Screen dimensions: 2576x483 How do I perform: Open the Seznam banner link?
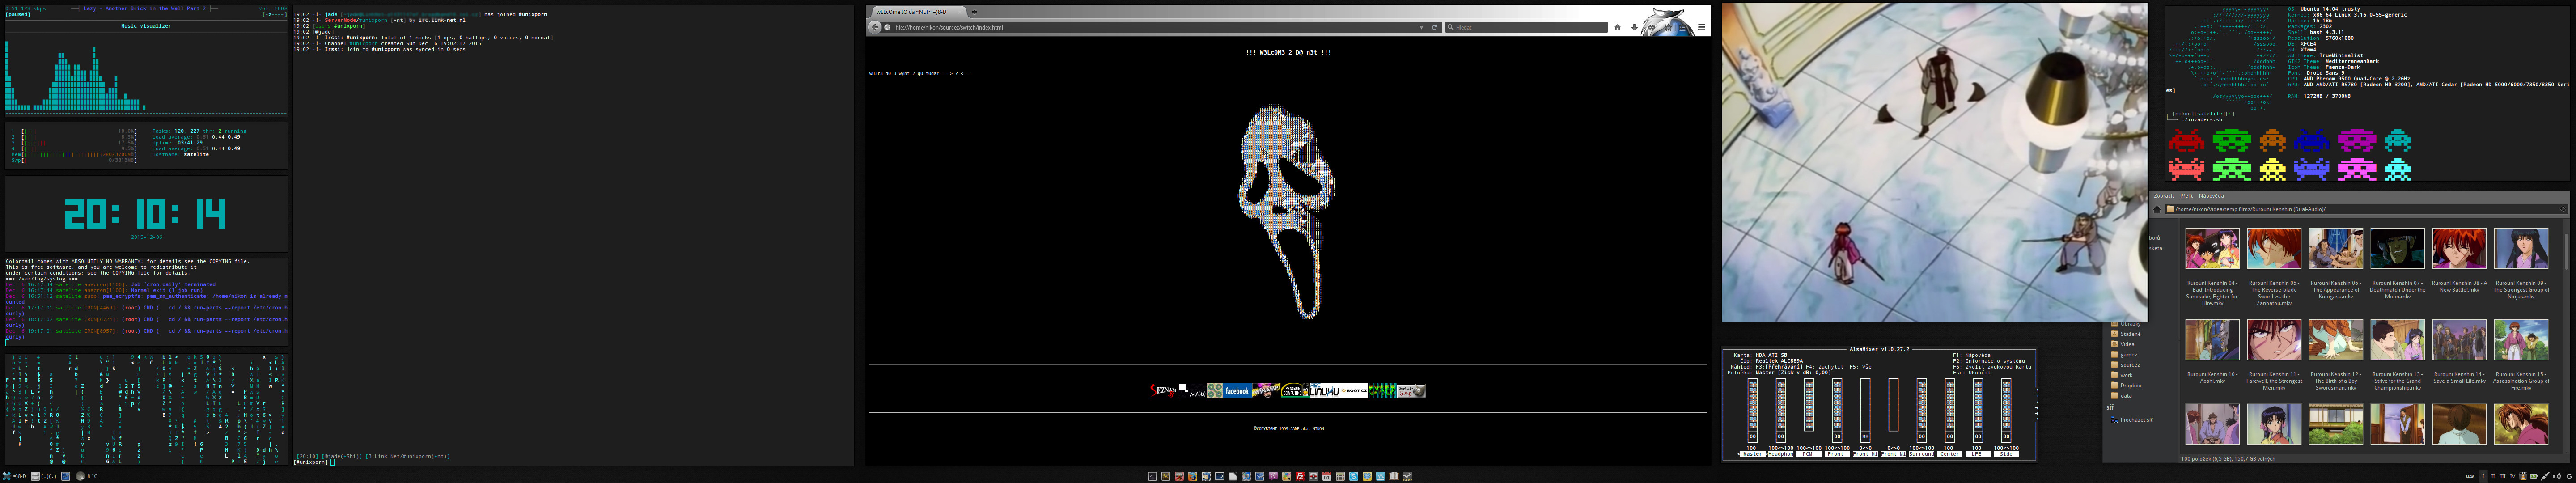(x=1163, y=391)
